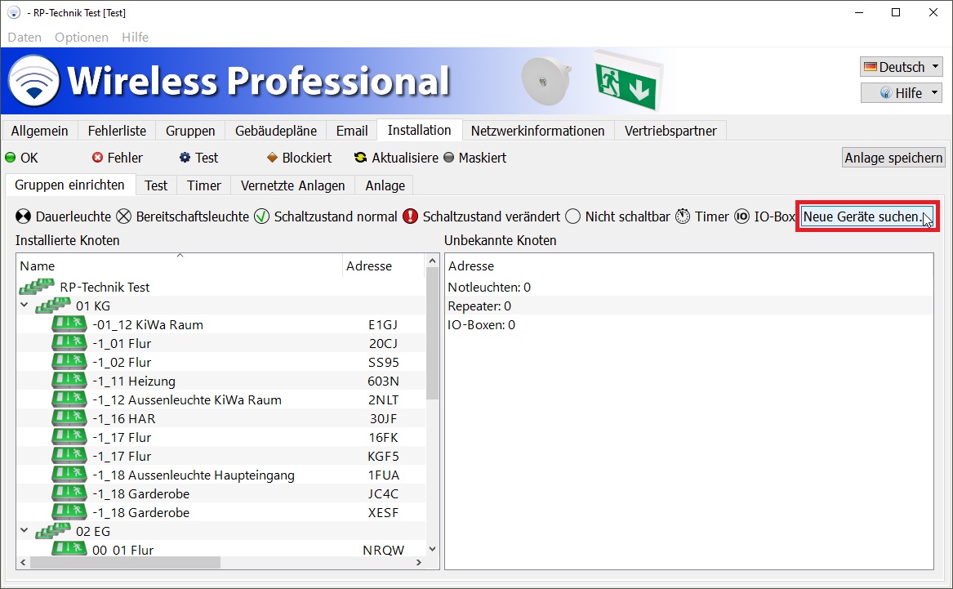Click the Blockiert diamond icon
The height and width of the screenshot is (589, 953).
point(272,158)
